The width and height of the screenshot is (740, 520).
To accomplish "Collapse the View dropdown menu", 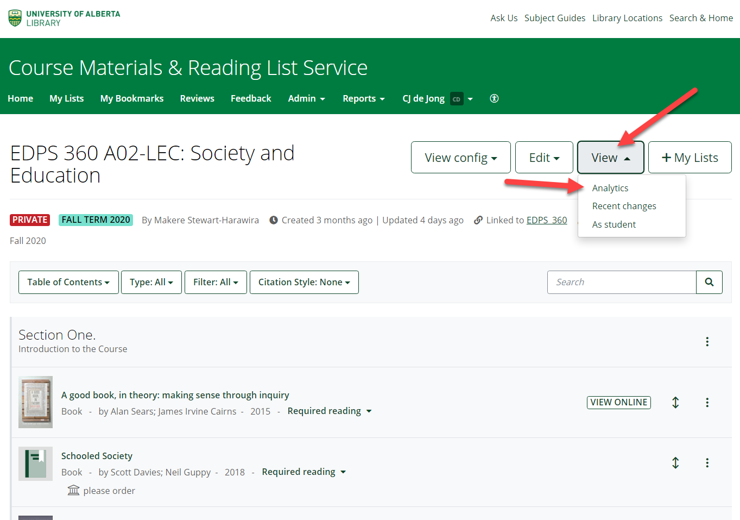I will tap(611, 158).
